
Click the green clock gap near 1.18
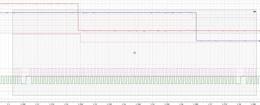pos(238,83)
